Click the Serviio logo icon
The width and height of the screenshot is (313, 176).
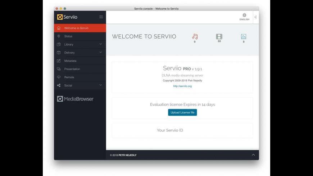[x=60, y=17]
